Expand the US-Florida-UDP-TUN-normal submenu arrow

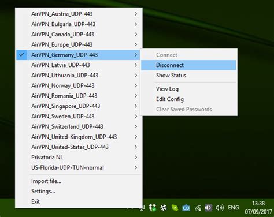pos(136,167)
